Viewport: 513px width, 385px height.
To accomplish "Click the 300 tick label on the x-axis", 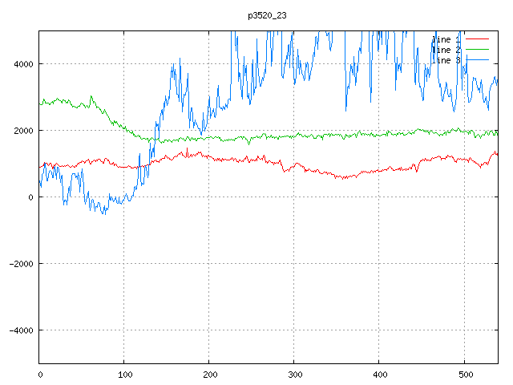I will (294, 374).
